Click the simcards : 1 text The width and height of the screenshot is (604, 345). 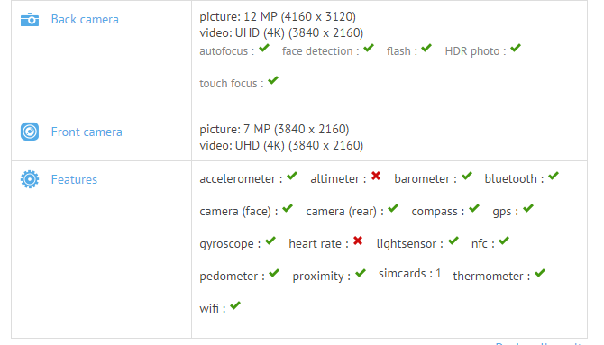[x=410, y=273]
